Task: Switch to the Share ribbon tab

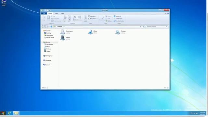Action: (56, 13)
